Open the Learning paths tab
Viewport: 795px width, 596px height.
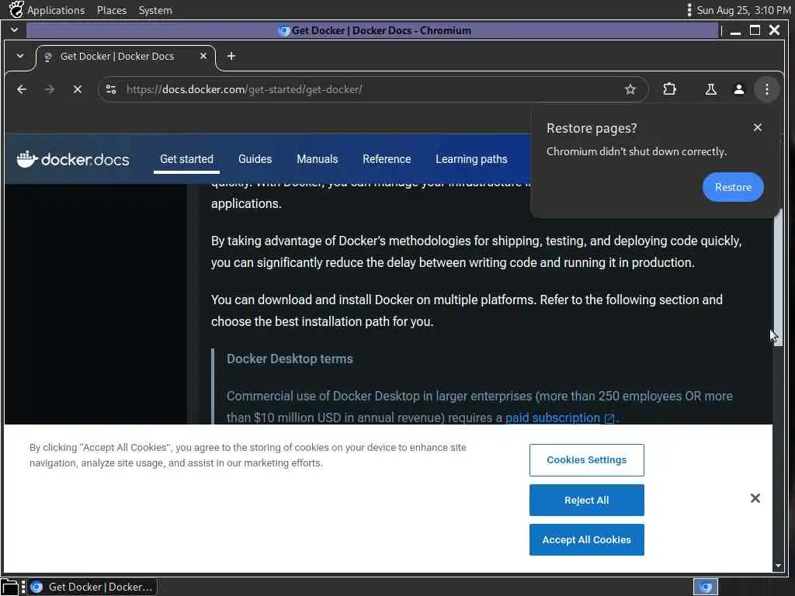click(x=471, y=159)
